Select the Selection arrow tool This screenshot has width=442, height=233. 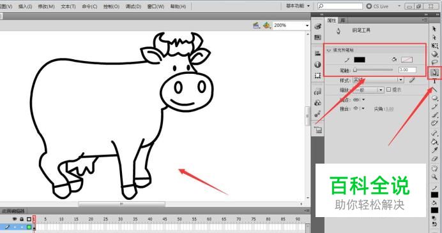coord(434,29)
